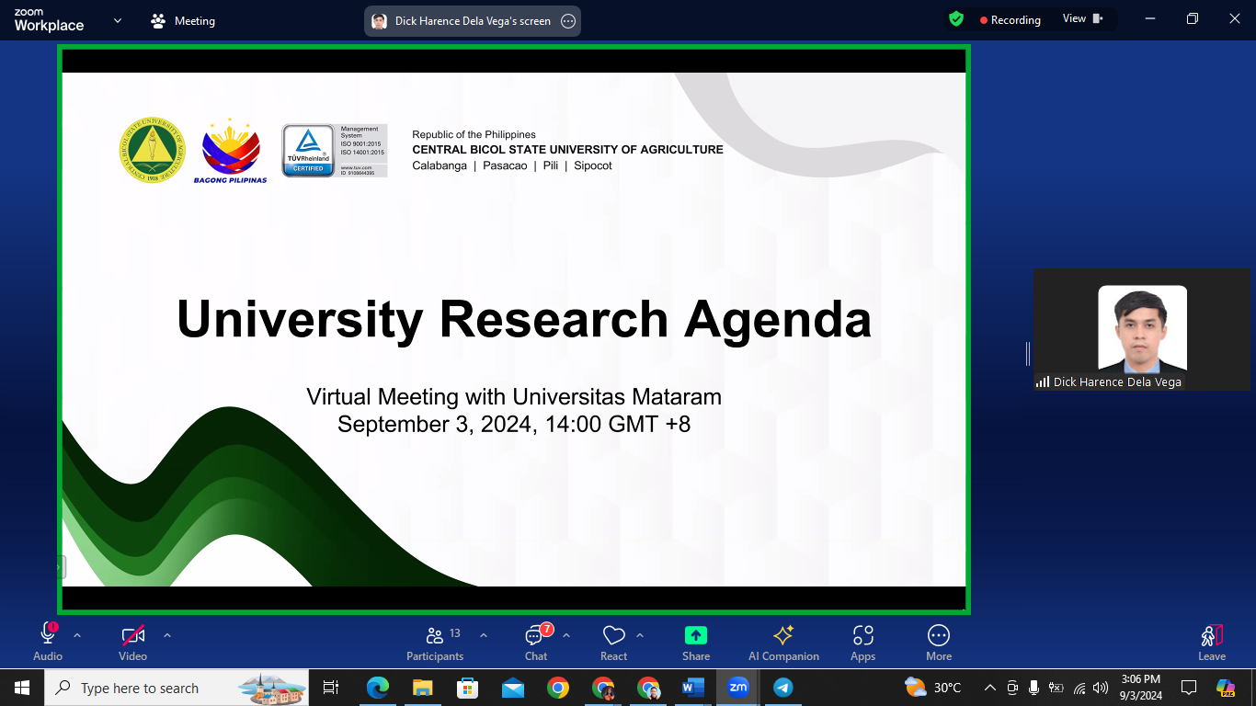Toggle the microphone Audio button

tap(48, 643)
